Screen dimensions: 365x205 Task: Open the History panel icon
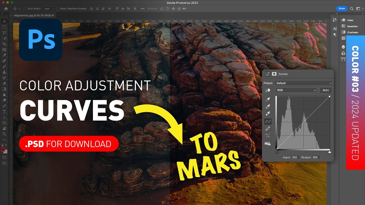coord(335,20)
